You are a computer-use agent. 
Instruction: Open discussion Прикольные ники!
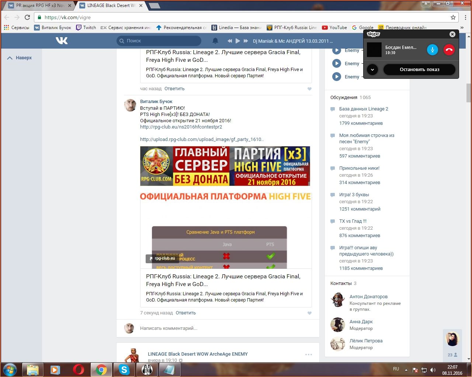coord(359,168)
